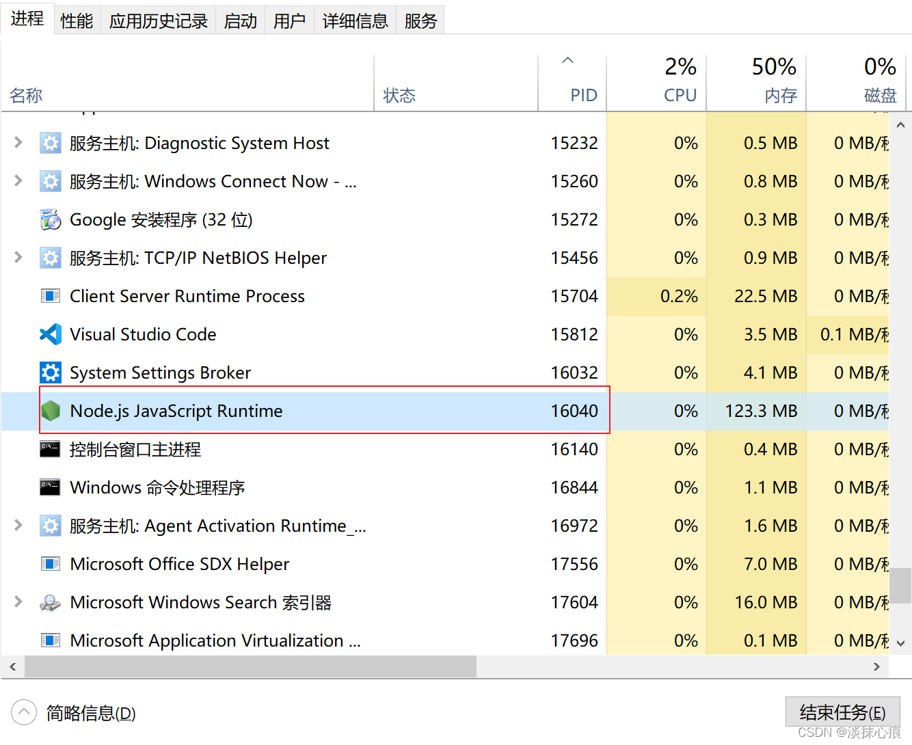912x745 pixels.
Task: Click the 结束任务 button
Action: tap(842, 712)
